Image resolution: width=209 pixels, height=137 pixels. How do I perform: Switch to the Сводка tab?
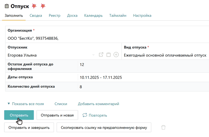(36, 16)
